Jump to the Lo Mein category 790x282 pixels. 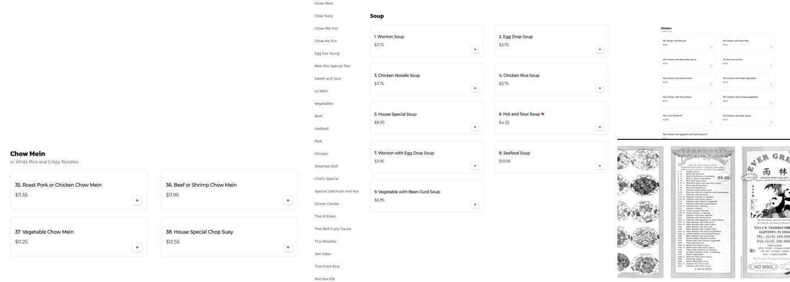pos(321,91)
